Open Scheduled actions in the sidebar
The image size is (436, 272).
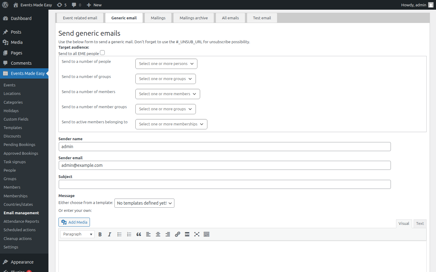[x=19, y=230]
